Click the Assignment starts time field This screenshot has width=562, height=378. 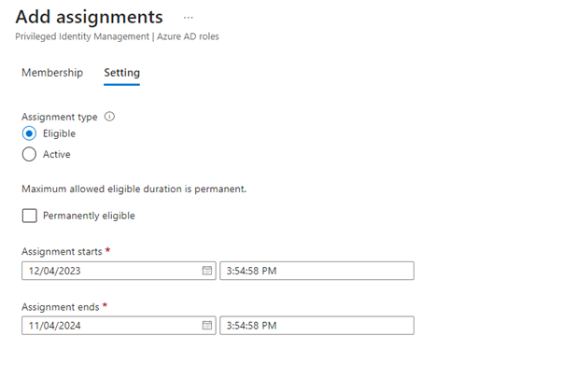point(316,271)
